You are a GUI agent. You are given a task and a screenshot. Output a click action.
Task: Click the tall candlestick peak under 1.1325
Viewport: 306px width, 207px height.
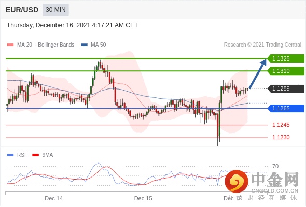(100, 65)
